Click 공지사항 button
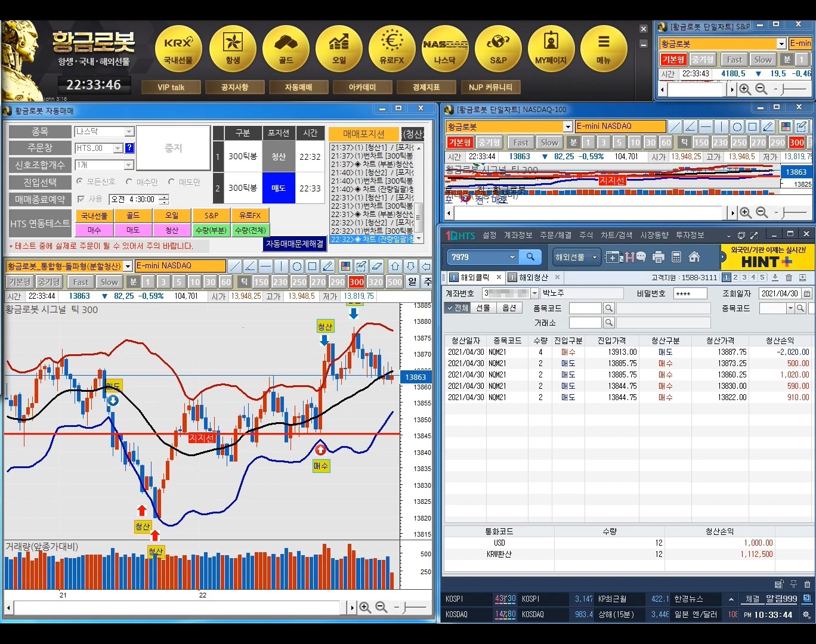Screen dimensions: 816x644 click(x=234, y=87)
